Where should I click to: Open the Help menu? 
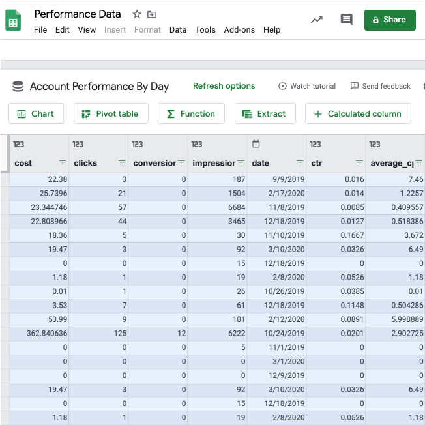(272, 30)
